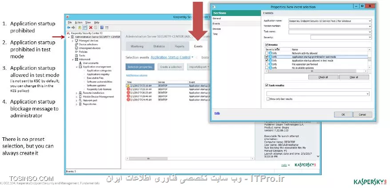Screen dimensions: 390x188
Task: Open the Import/Export dropdown button
Action: pyautogui.click(x=199, y=67)
